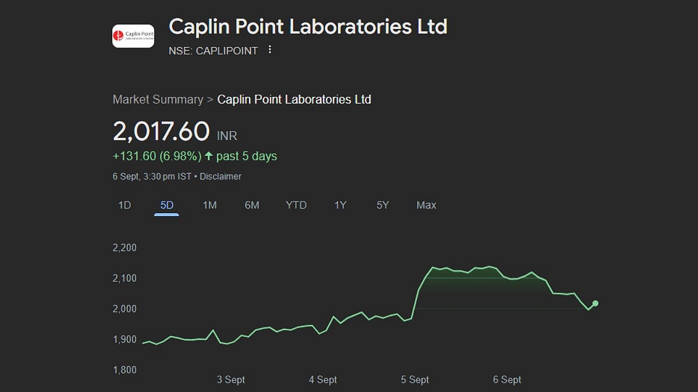
Task: Show the YTD chart range
Action: coord(296,205)
